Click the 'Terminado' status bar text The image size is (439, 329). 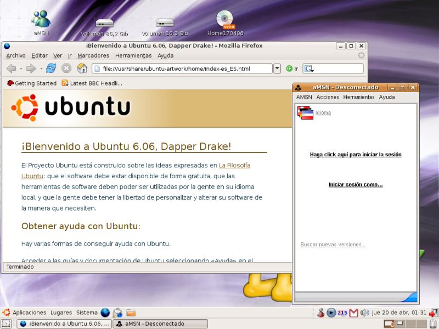point(20,267)
